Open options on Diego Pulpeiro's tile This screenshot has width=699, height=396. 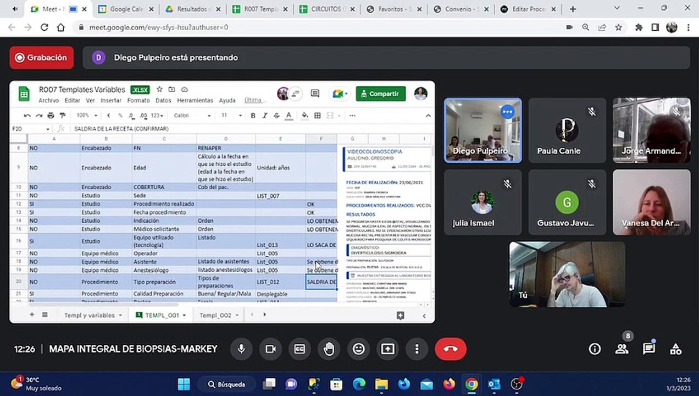[507, 112]
